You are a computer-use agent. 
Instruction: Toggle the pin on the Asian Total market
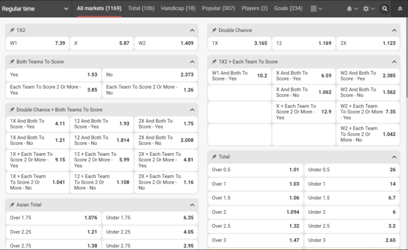pos(11,205)
